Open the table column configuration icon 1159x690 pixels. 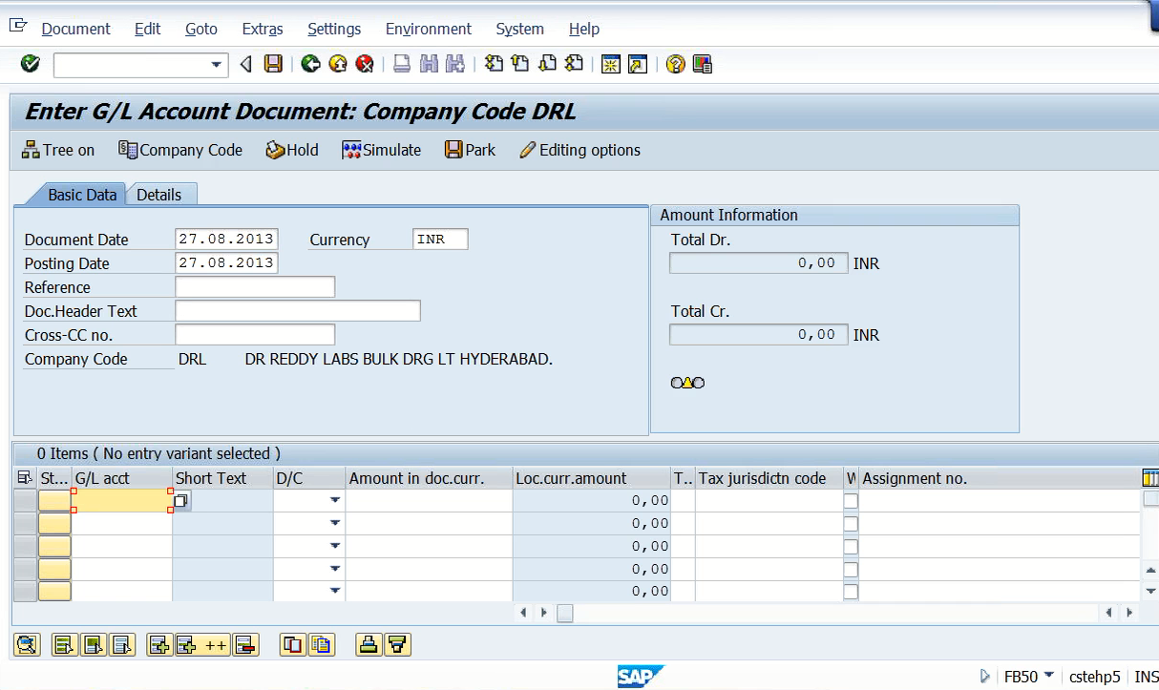coord(1150,477)
